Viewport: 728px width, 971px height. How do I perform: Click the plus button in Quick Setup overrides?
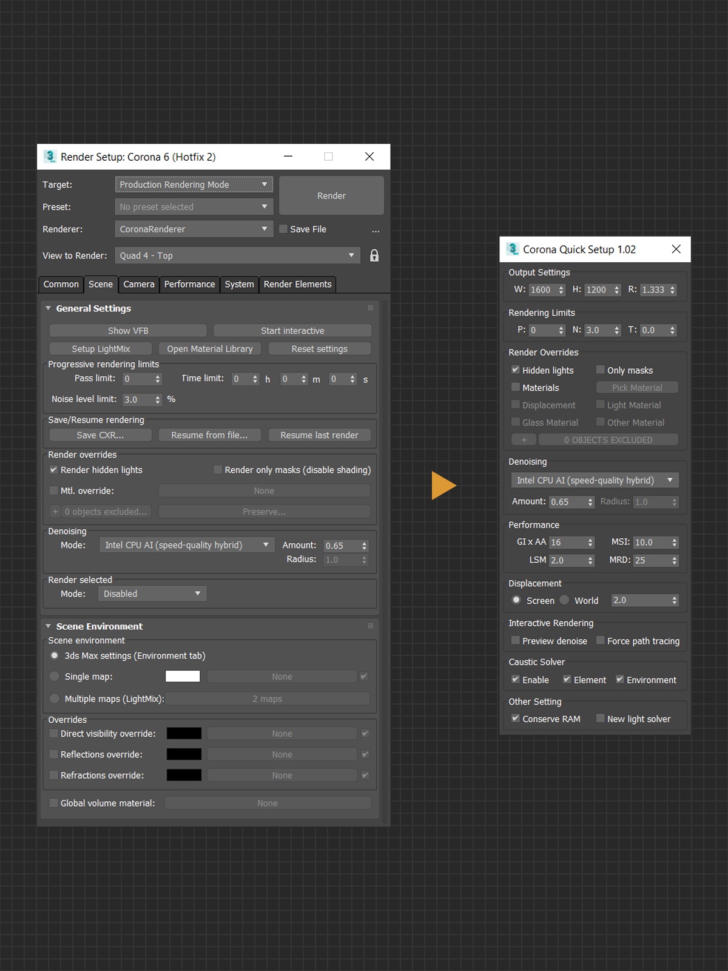(524, 440)
